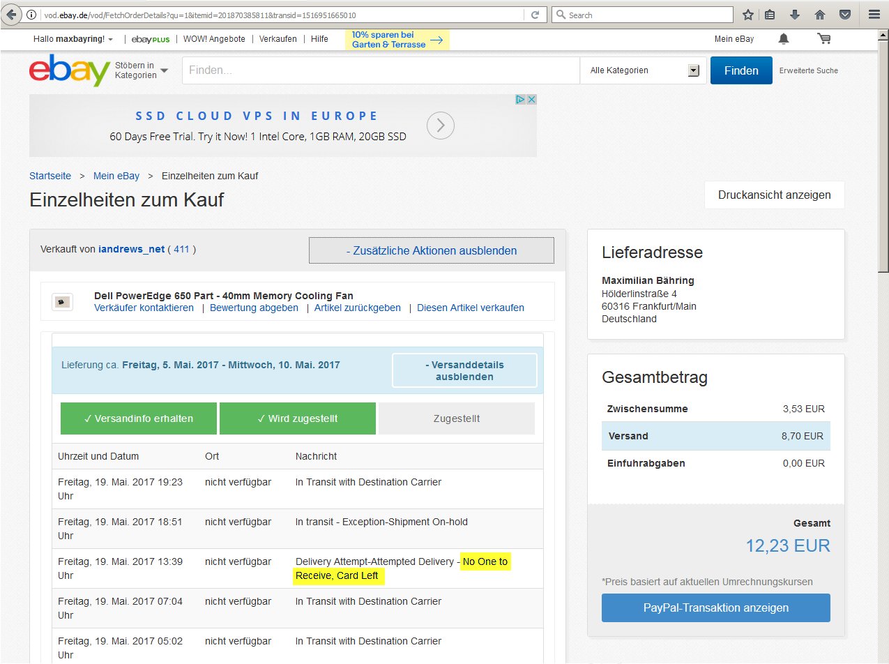Screen dimensions: 889x664
Task: Show site information icon in address bar
Action: [x=31, y=15]
